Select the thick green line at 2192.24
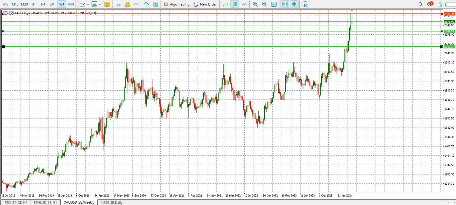This screenshot has height=205, width=456. click(204, 47)
